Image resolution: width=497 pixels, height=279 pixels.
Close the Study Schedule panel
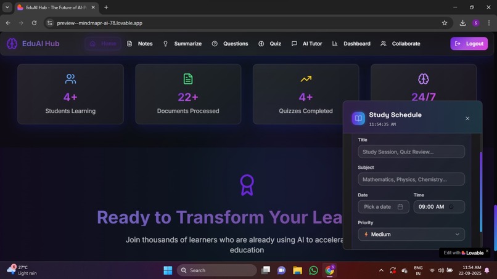coord(467,118)
